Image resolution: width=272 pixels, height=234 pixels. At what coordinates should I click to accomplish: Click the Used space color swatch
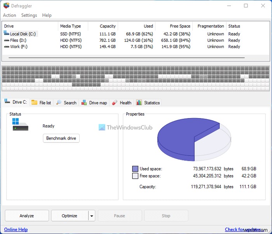[135, 169]
